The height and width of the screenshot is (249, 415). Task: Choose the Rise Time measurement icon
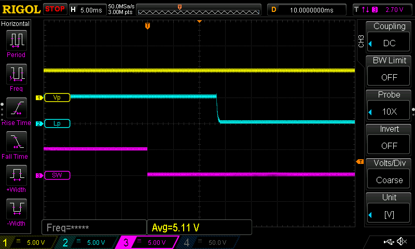(x=16, y=108)
